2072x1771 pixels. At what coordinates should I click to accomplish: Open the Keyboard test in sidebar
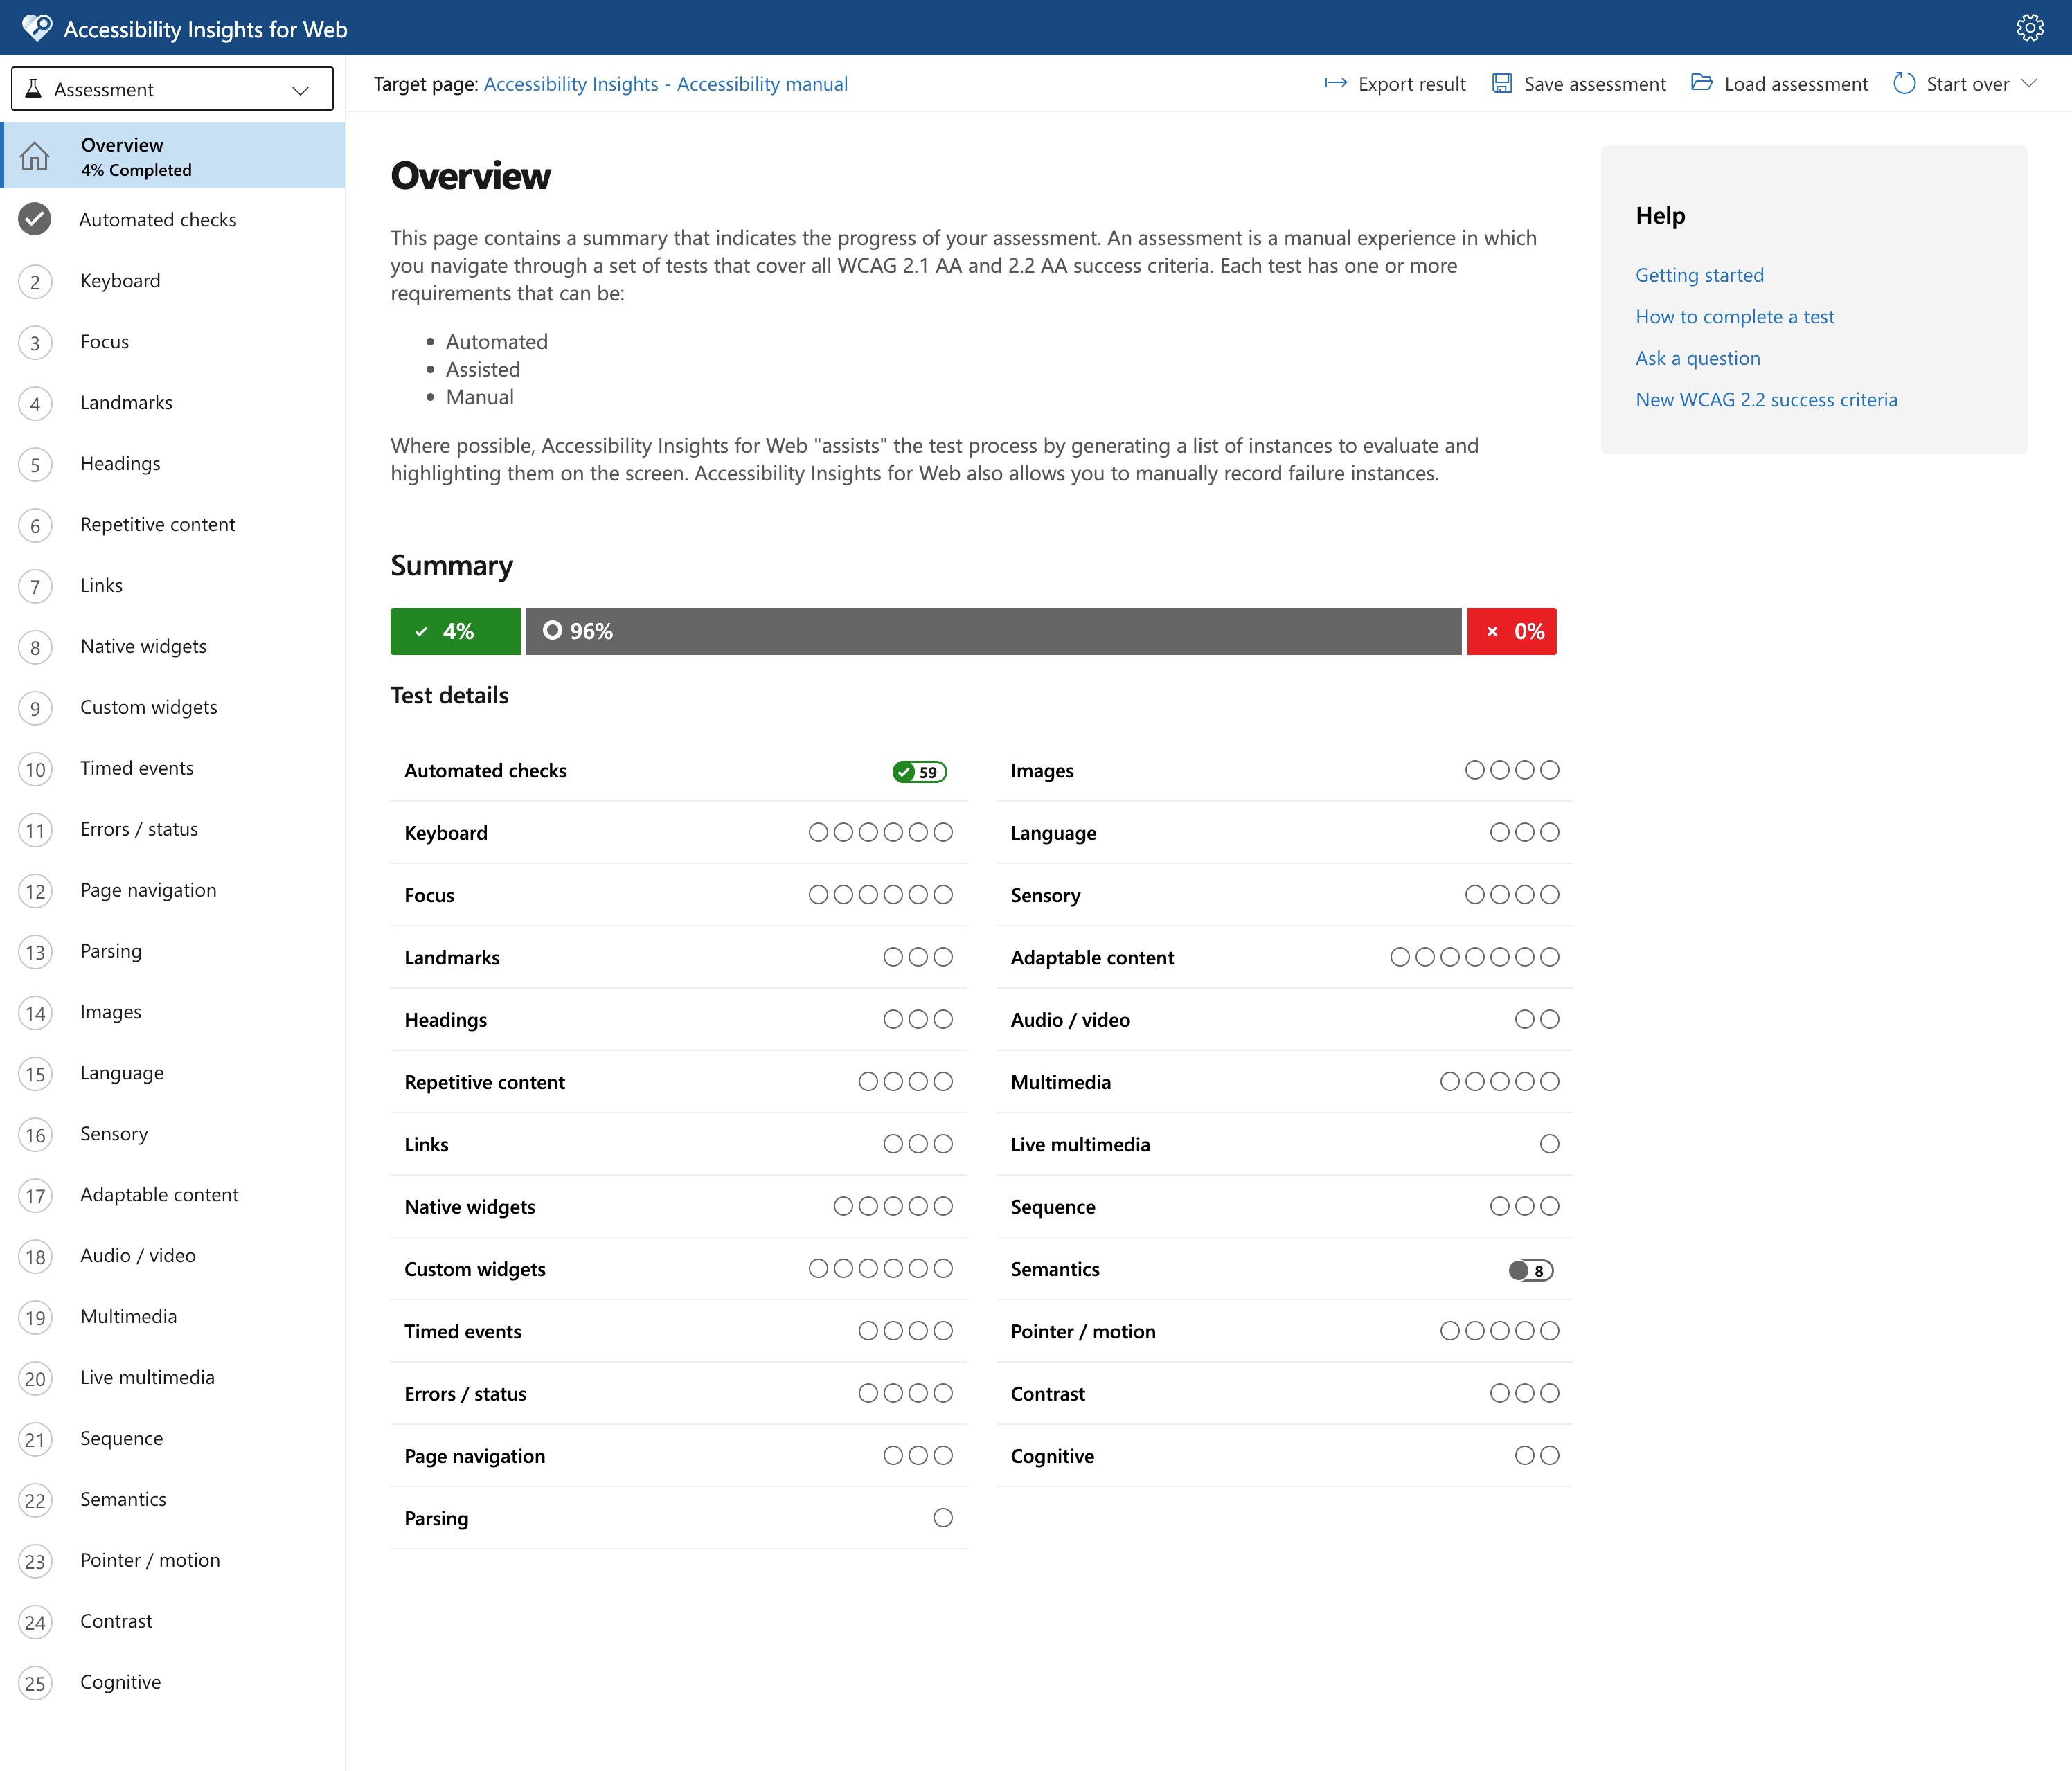172,281
